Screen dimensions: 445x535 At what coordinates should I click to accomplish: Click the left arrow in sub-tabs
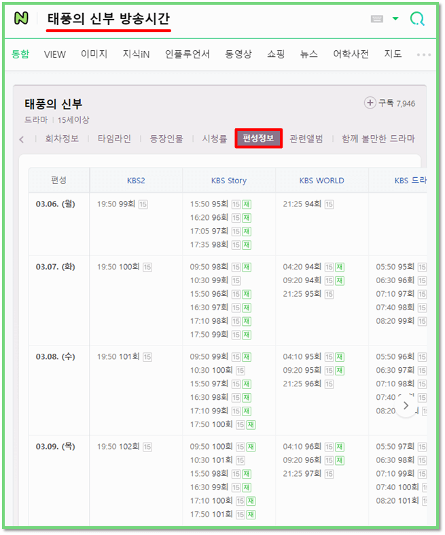click(22, 139)
